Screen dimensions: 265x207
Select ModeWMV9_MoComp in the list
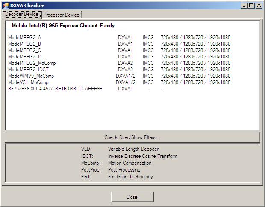(31, 76)
